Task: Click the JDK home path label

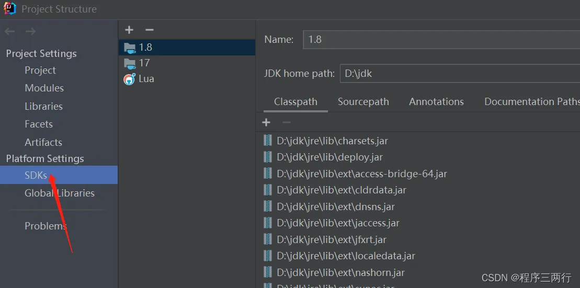Action: point(299,73)
